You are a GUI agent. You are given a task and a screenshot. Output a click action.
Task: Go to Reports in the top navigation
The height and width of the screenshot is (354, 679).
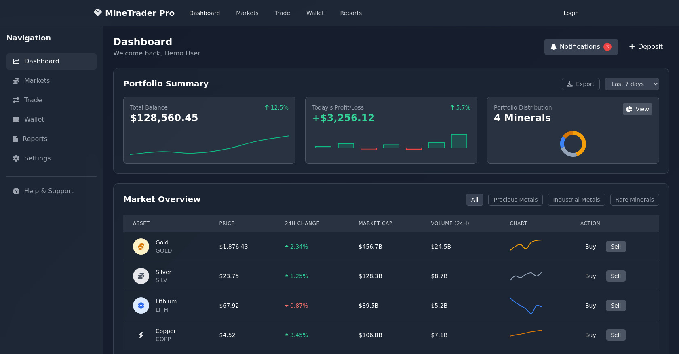(350, 13)
